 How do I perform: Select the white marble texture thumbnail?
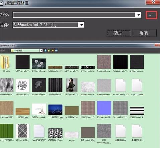[x=88, y=87]
